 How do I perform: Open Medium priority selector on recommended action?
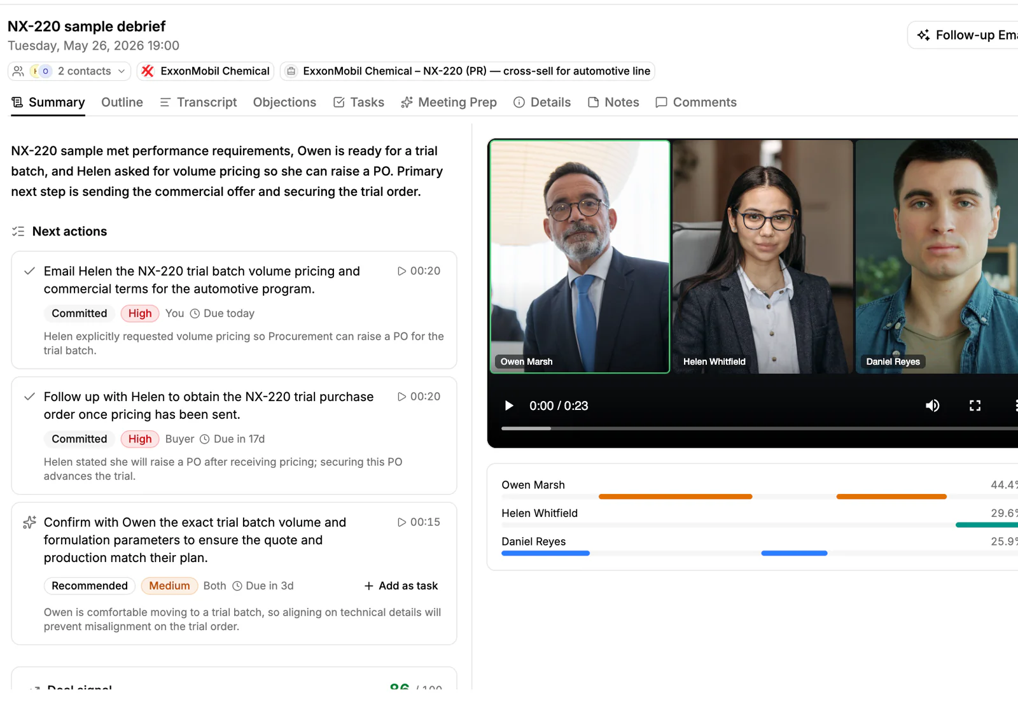169,586
